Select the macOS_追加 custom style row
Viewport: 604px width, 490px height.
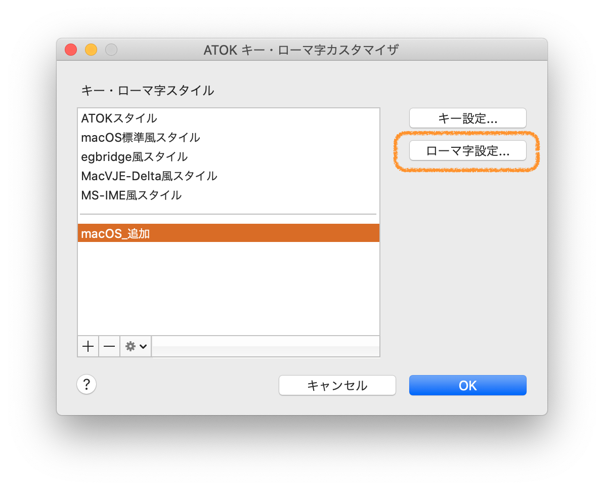[229, 233]
